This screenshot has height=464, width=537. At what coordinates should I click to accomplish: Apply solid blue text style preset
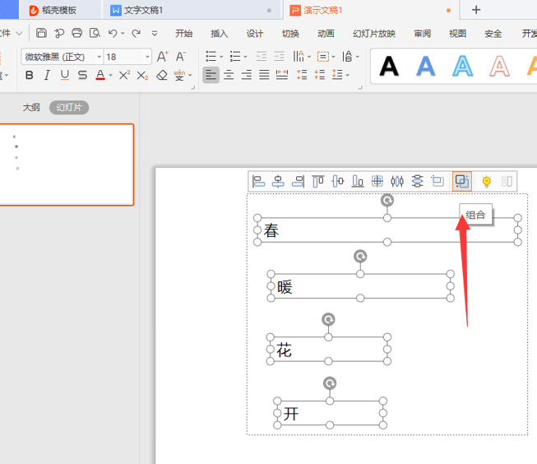(426, 66)
